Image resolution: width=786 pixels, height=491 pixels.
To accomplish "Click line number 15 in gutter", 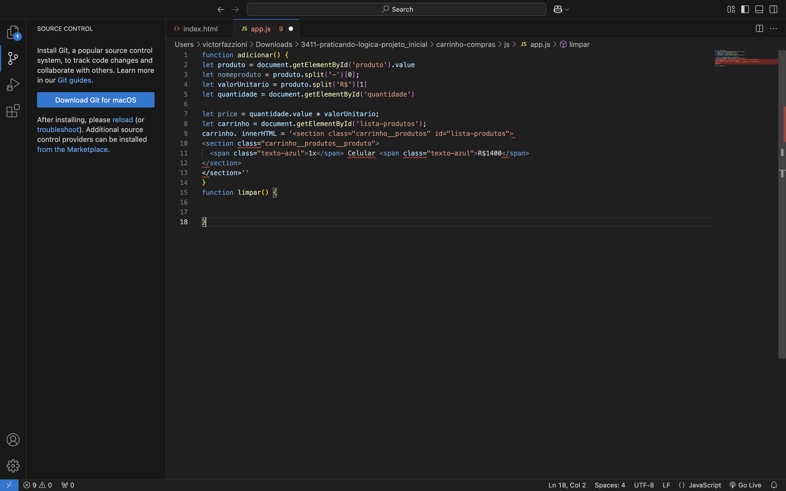I will (x=183, y=193).
